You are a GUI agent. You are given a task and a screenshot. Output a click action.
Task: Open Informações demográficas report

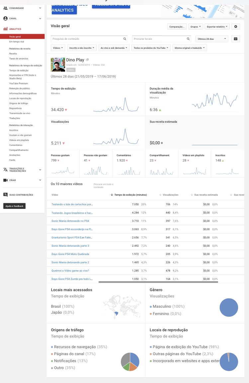click(x=23, y=93)
